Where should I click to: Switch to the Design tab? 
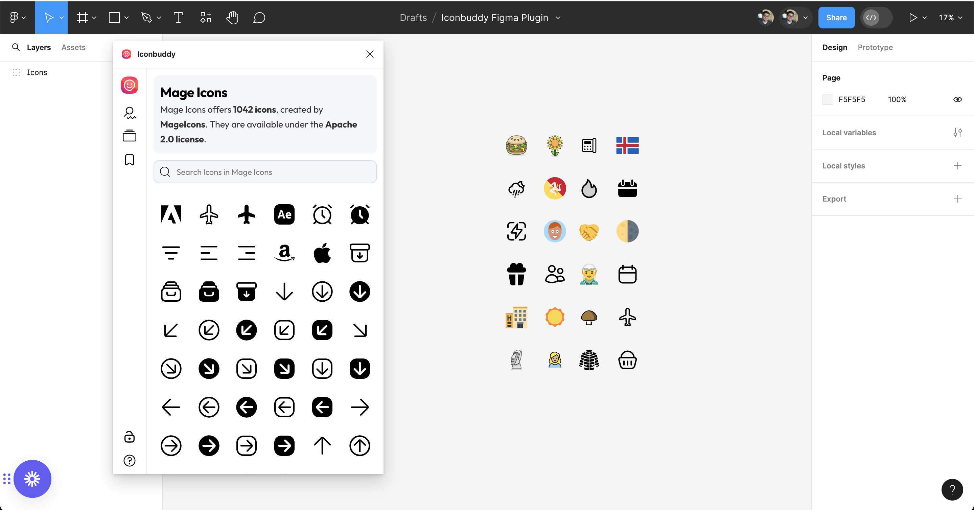pos(834,47)
